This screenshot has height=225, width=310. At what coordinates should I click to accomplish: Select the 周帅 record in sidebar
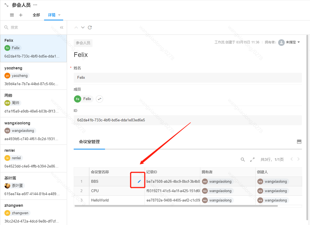[34, 103]
